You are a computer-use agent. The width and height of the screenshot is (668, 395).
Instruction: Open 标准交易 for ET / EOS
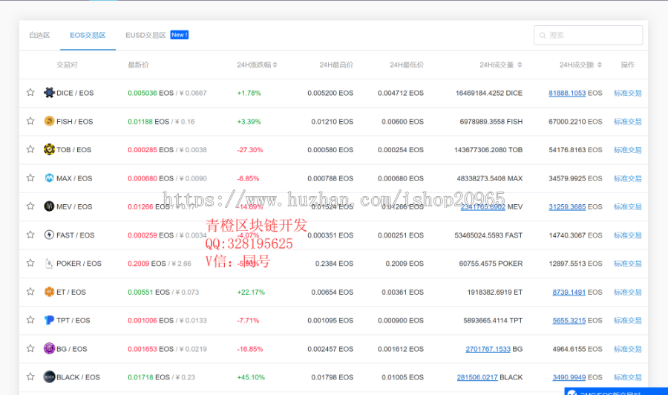(x=627, y=292)
